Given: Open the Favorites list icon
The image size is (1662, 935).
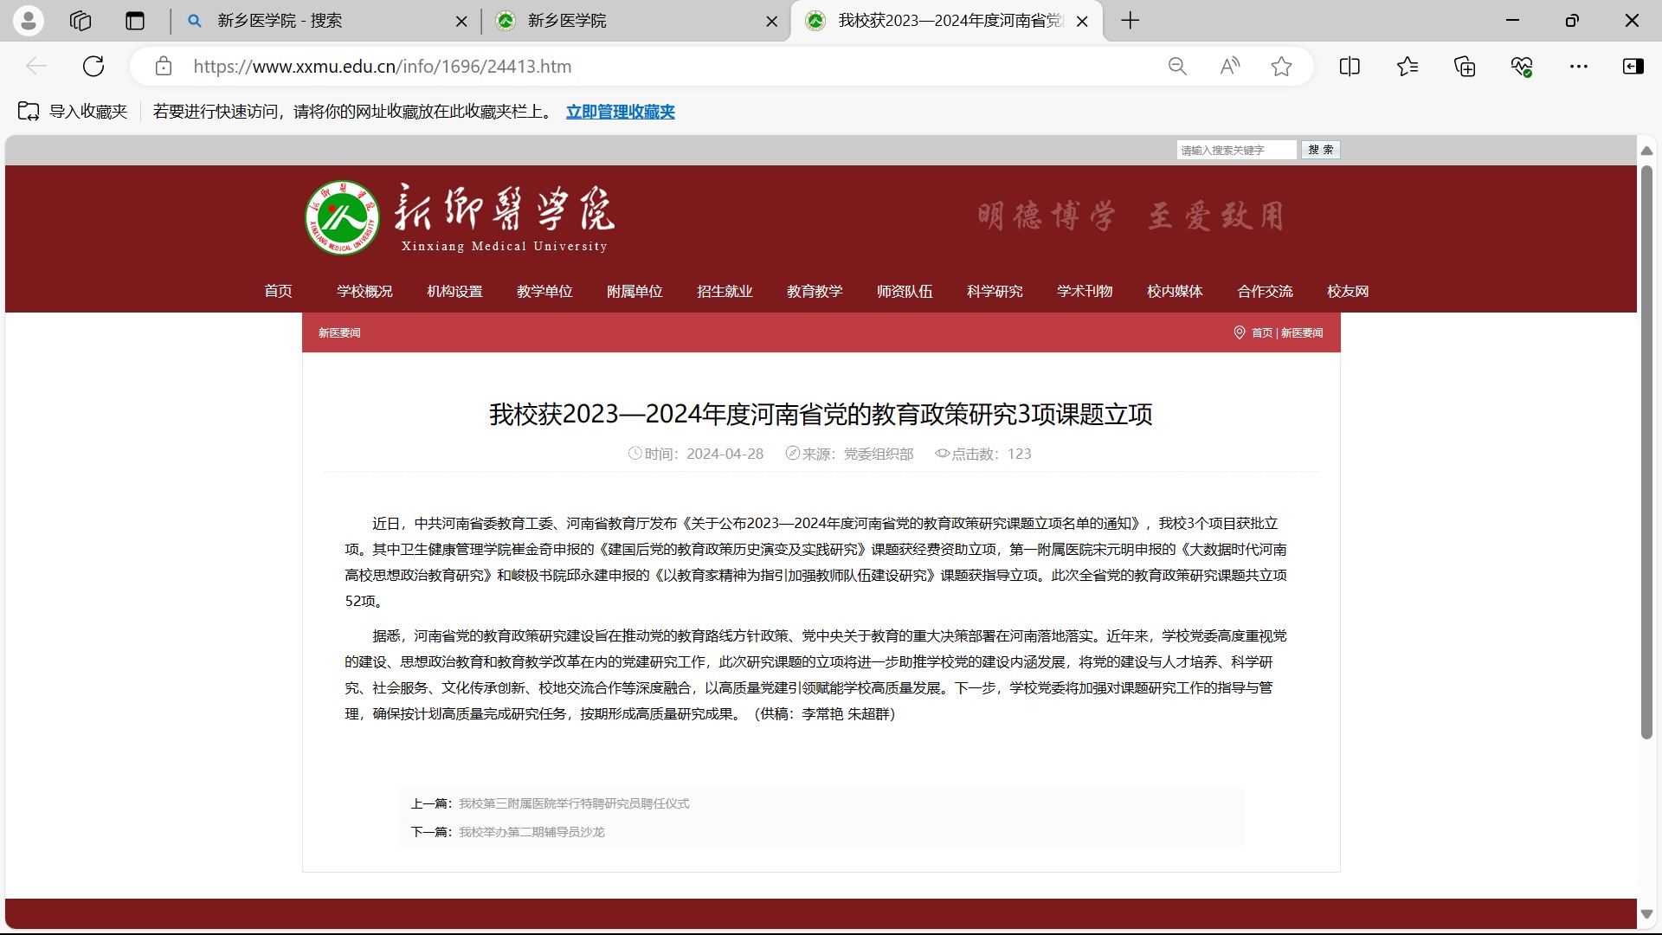Looking at the screenshot, I should 1408,67.
